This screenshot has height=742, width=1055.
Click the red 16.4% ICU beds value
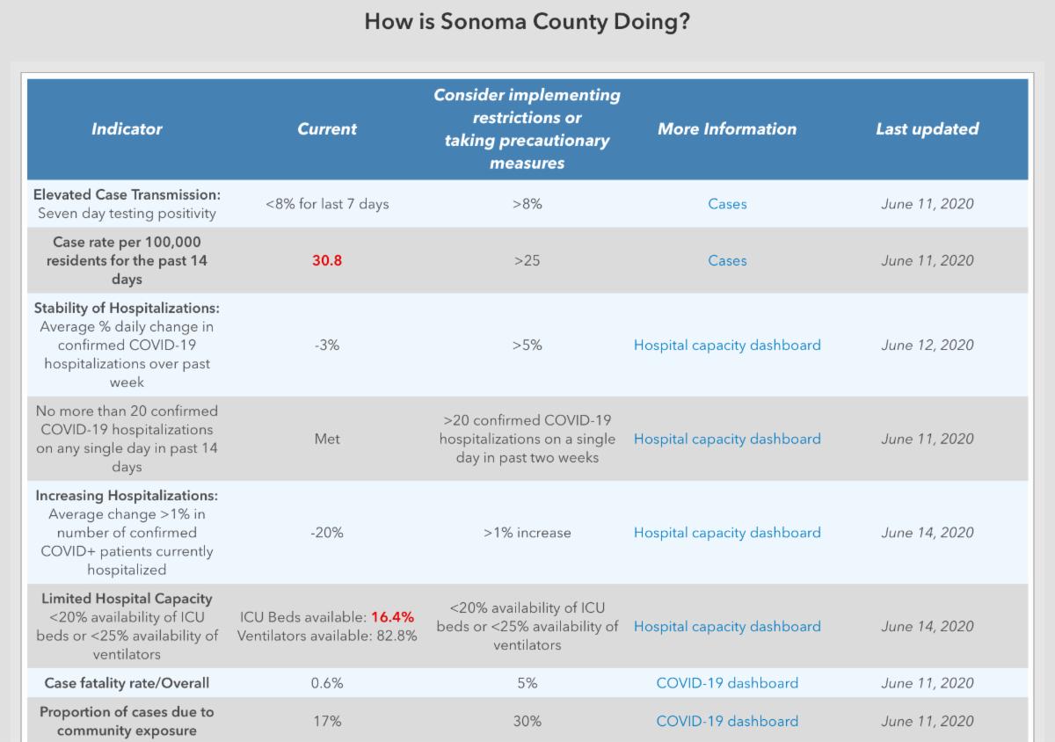392,617
